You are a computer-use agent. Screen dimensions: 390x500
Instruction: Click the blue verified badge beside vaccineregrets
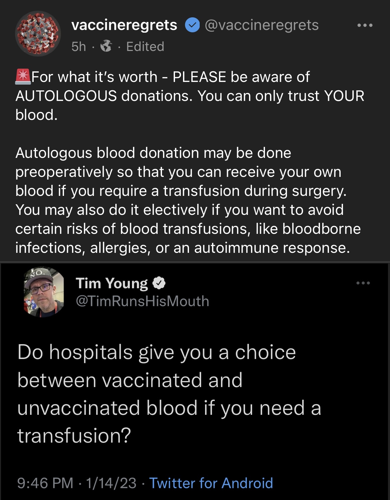point(192,25)
